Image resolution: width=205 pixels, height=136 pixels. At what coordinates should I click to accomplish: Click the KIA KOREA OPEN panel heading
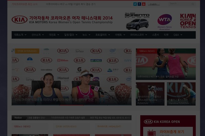pos(167,122)
